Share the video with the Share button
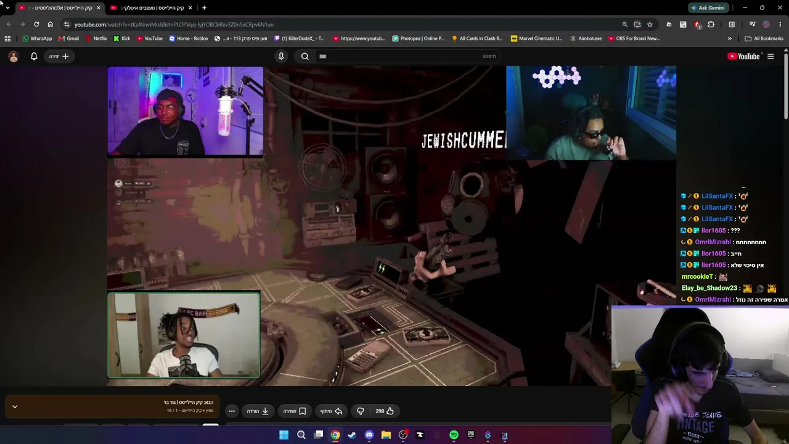 click(331, 411)
